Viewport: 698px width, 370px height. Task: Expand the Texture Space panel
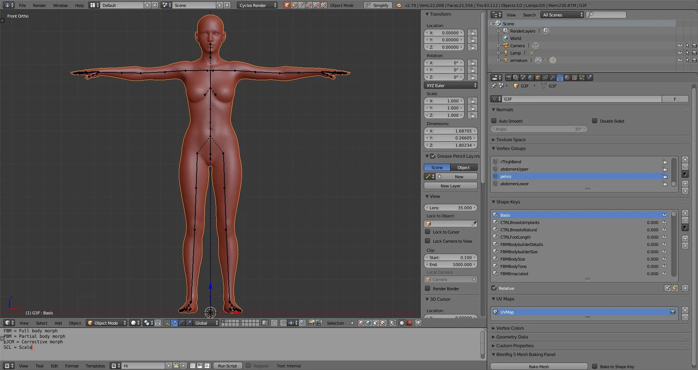point(511,139)
